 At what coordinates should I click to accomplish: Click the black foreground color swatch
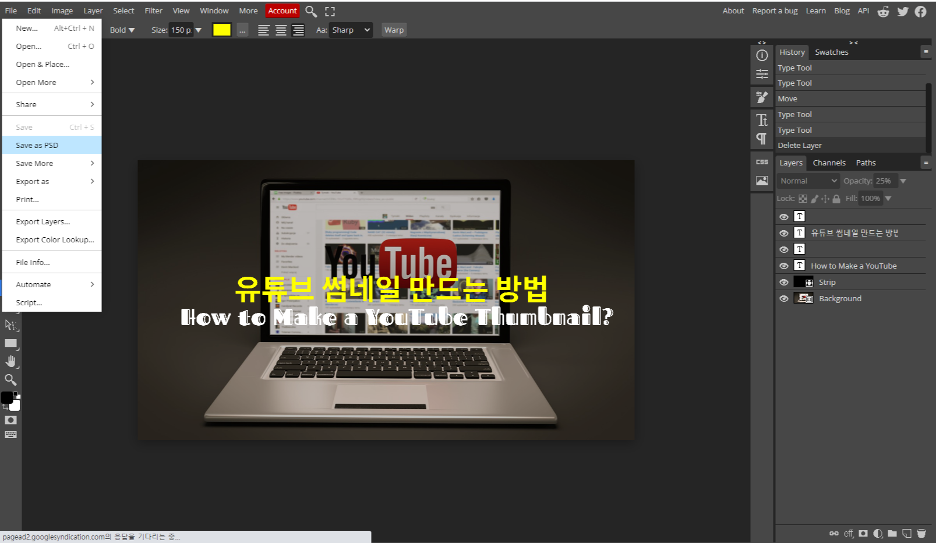click(x=7, y=397)
